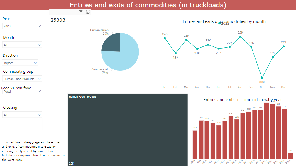Click the 2011 bar labeled 18K
Image resolution: width=296 pixels, height=167 pixels.
[213, 141]
